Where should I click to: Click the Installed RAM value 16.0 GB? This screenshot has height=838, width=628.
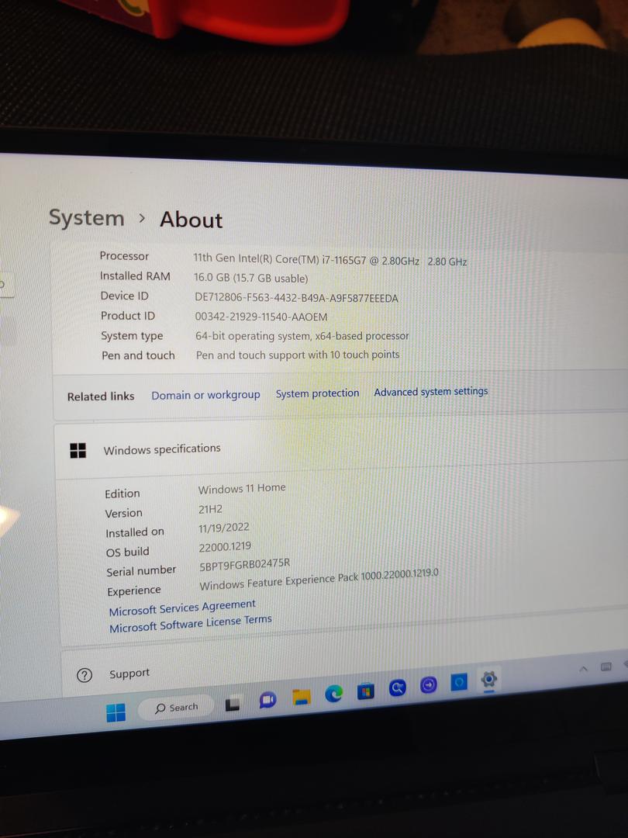point(250,279)
